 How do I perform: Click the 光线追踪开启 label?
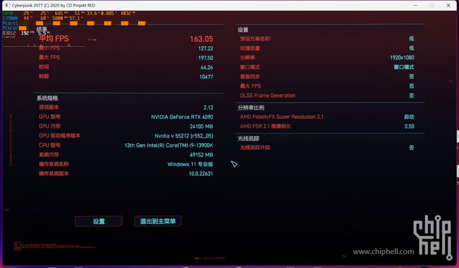pyautogui.click(x=255, y=148)
